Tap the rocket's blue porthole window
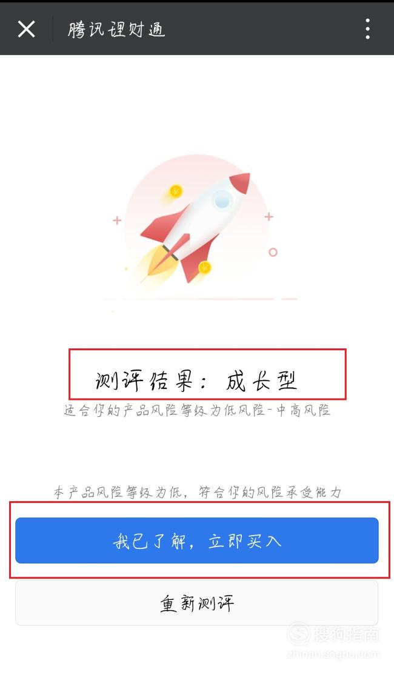The width and height of the screenshot is (394, 675). (x=222, y=199)
